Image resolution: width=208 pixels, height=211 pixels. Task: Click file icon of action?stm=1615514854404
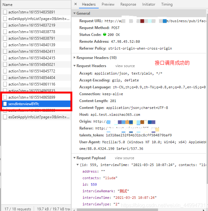pyautogui.click(x=5, y=78)
